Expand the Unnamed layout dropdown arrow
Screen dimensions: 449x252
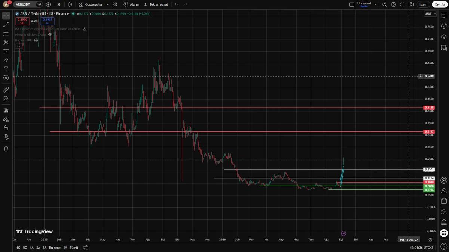375,4
